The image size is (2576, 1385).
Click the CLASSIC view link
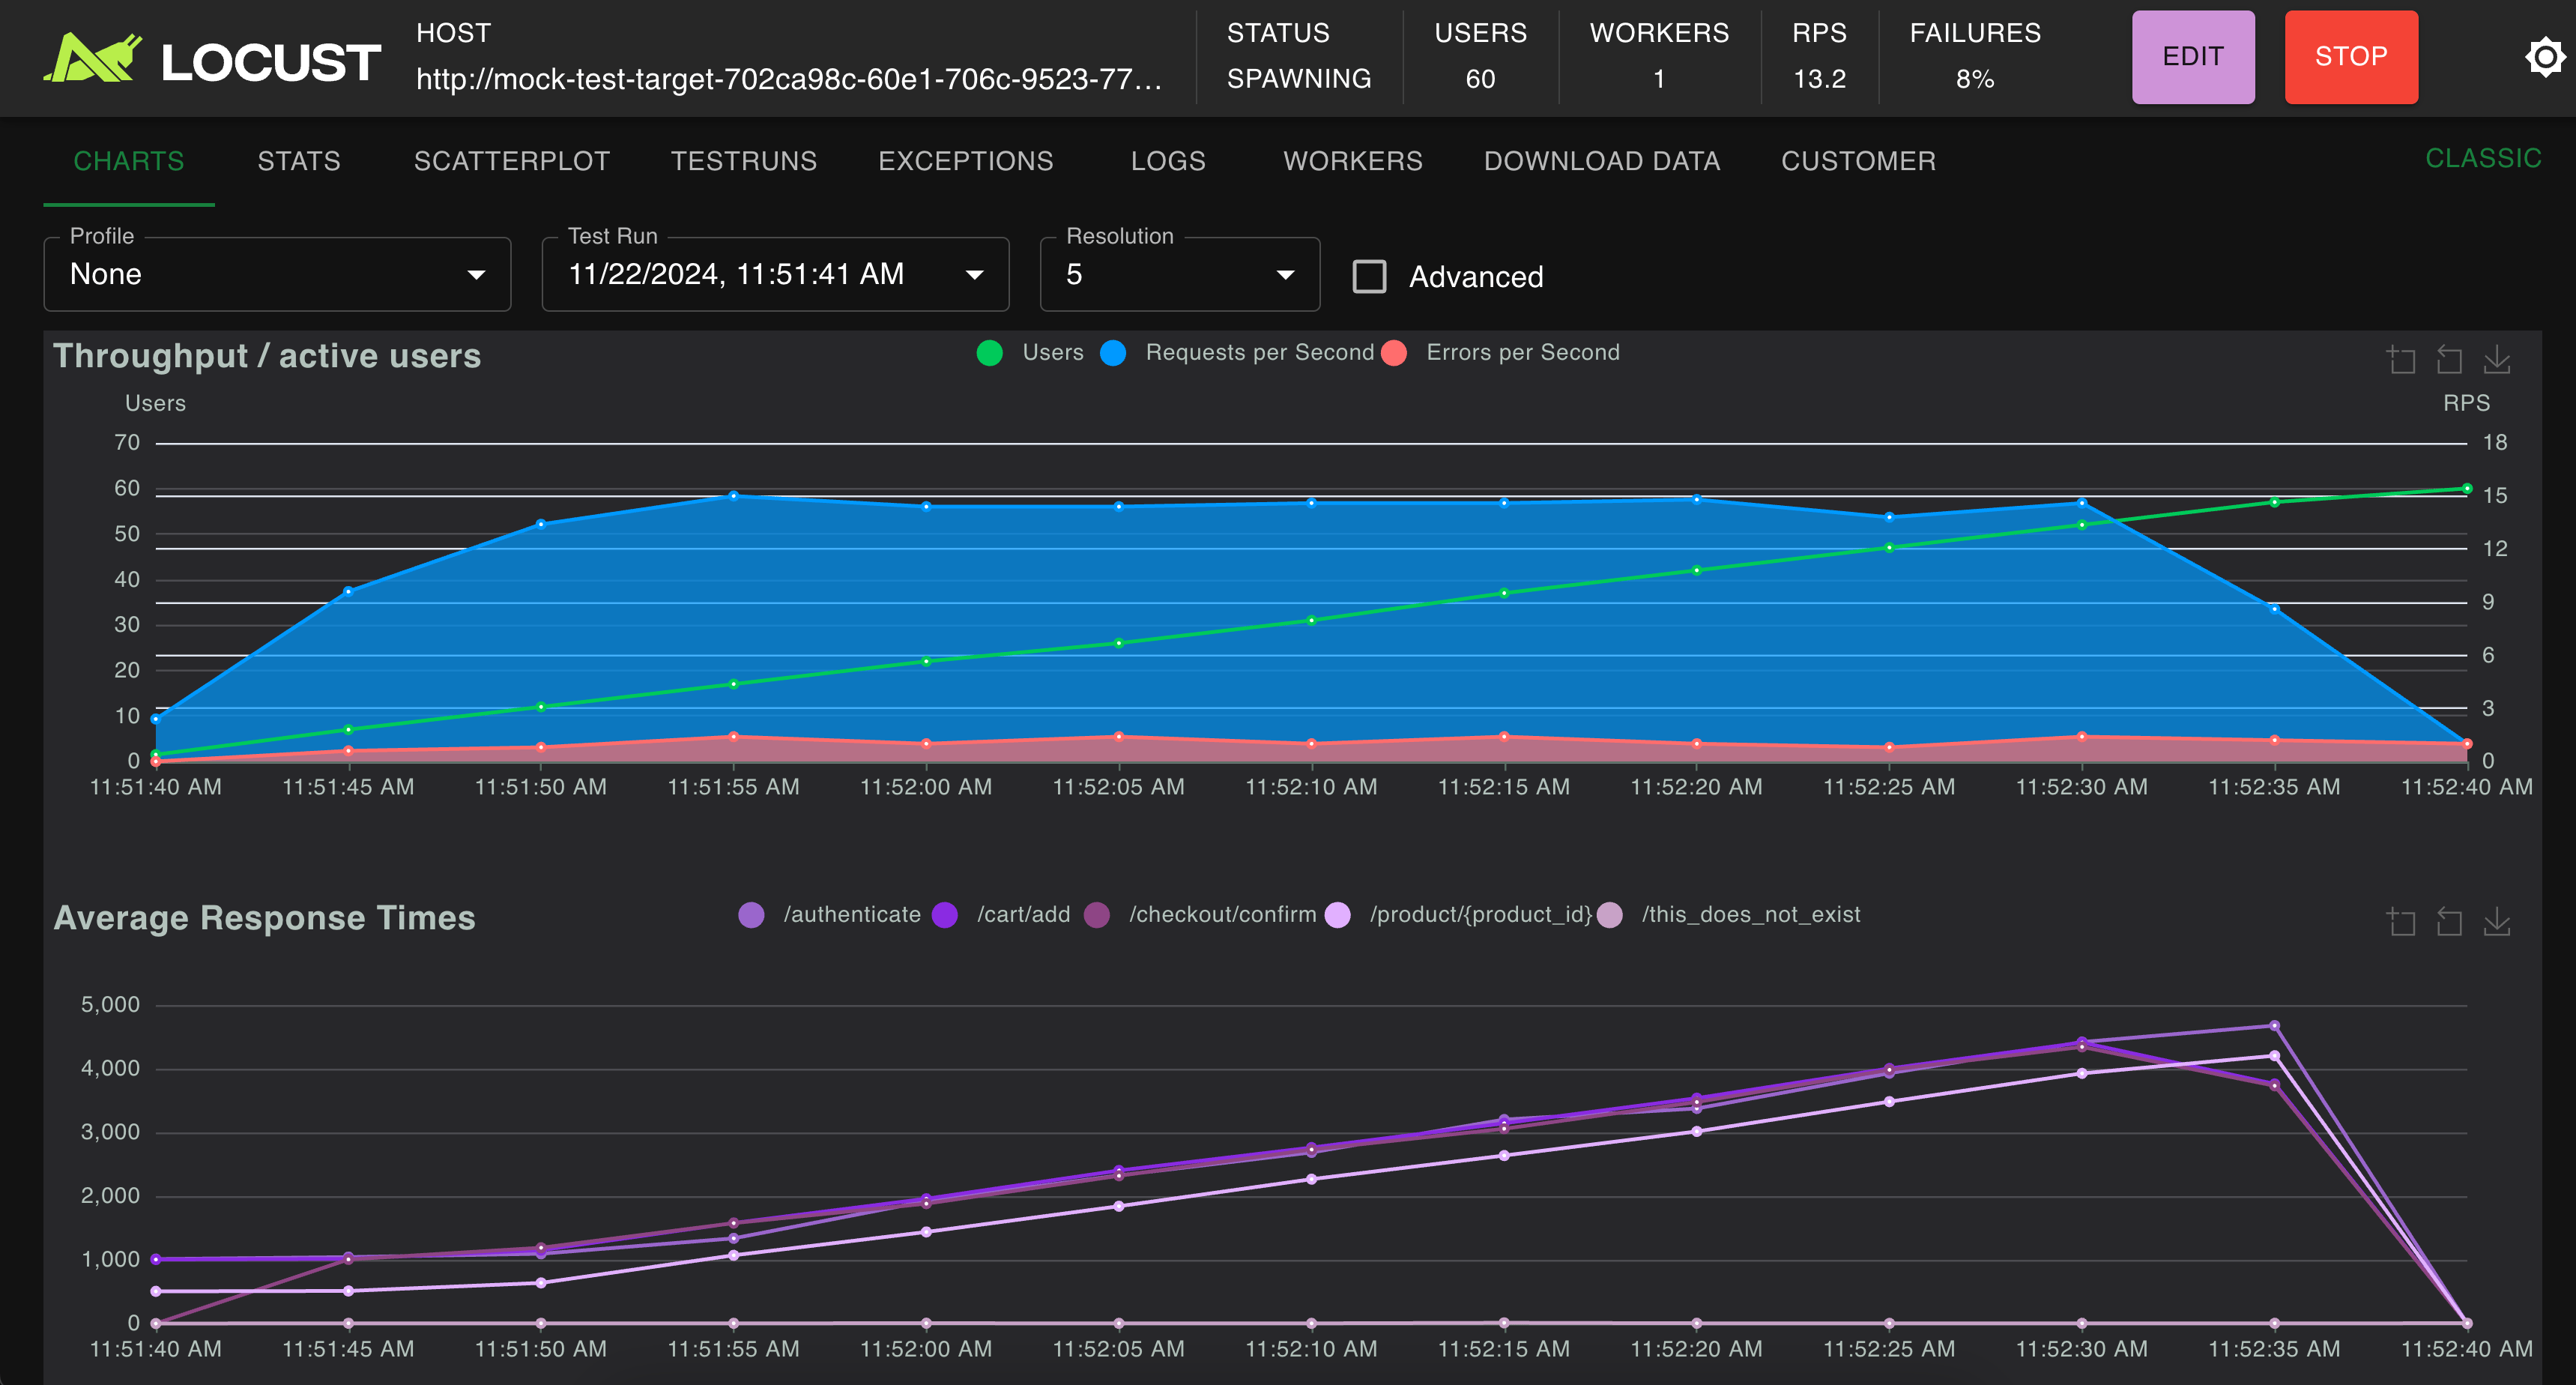tap(2482, 158)
